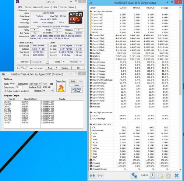Click the HWiNFO64 title bar app icon
The width and height of the screenshot is (184, 181).
coord(90,3)
